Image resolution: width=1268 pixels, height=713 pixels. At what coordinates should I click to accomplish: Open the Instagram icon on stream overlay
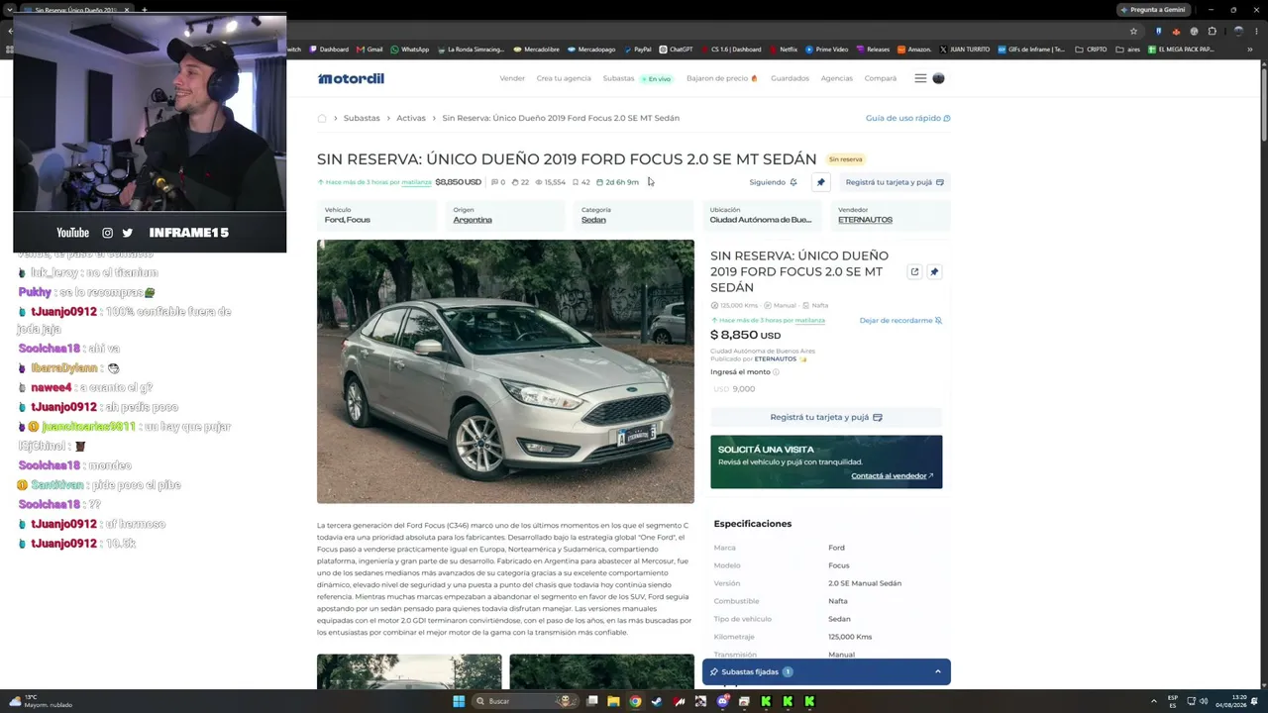(107, 233)
